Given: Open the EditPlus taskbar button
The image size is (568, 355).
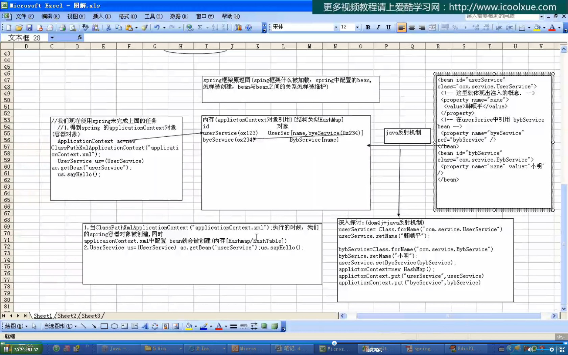Looking at the screenshot, I should (467, 349).
